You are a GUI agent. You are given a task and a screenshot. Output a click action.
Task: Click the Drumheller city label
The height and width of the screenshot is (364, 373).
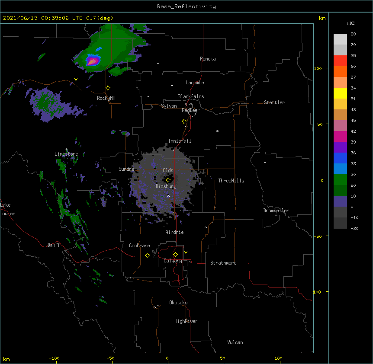(x=276, y=211)
